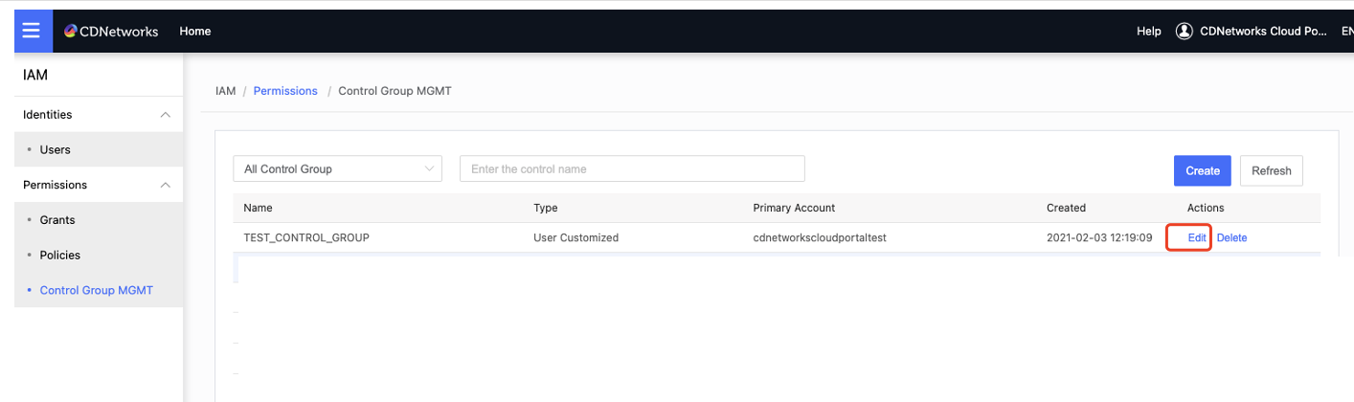Delete the TEST_CONTROL_GROUP entry
The width and height of the screenshot is (1354, 402).
pos(1231,237)
